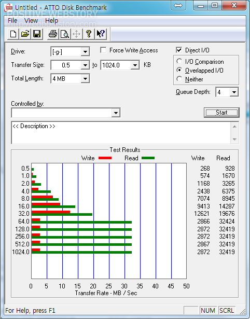The image size is (250, 319).
Task: Click inside the Description text box
Action: pyautogui.click(x=121, y=133)
